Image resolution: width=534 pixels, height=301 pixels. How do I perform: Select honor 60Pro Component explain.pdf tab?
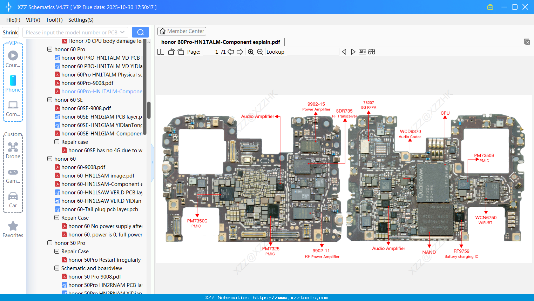coord(221,42)
